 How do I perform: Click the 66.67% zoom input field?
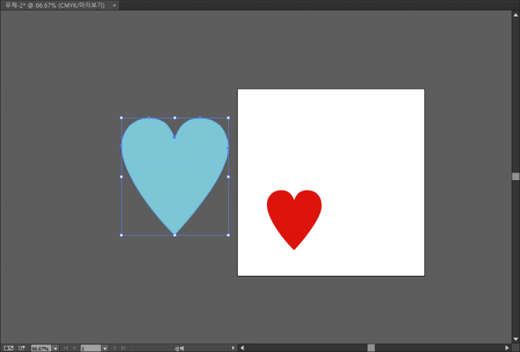click(40, 348)
